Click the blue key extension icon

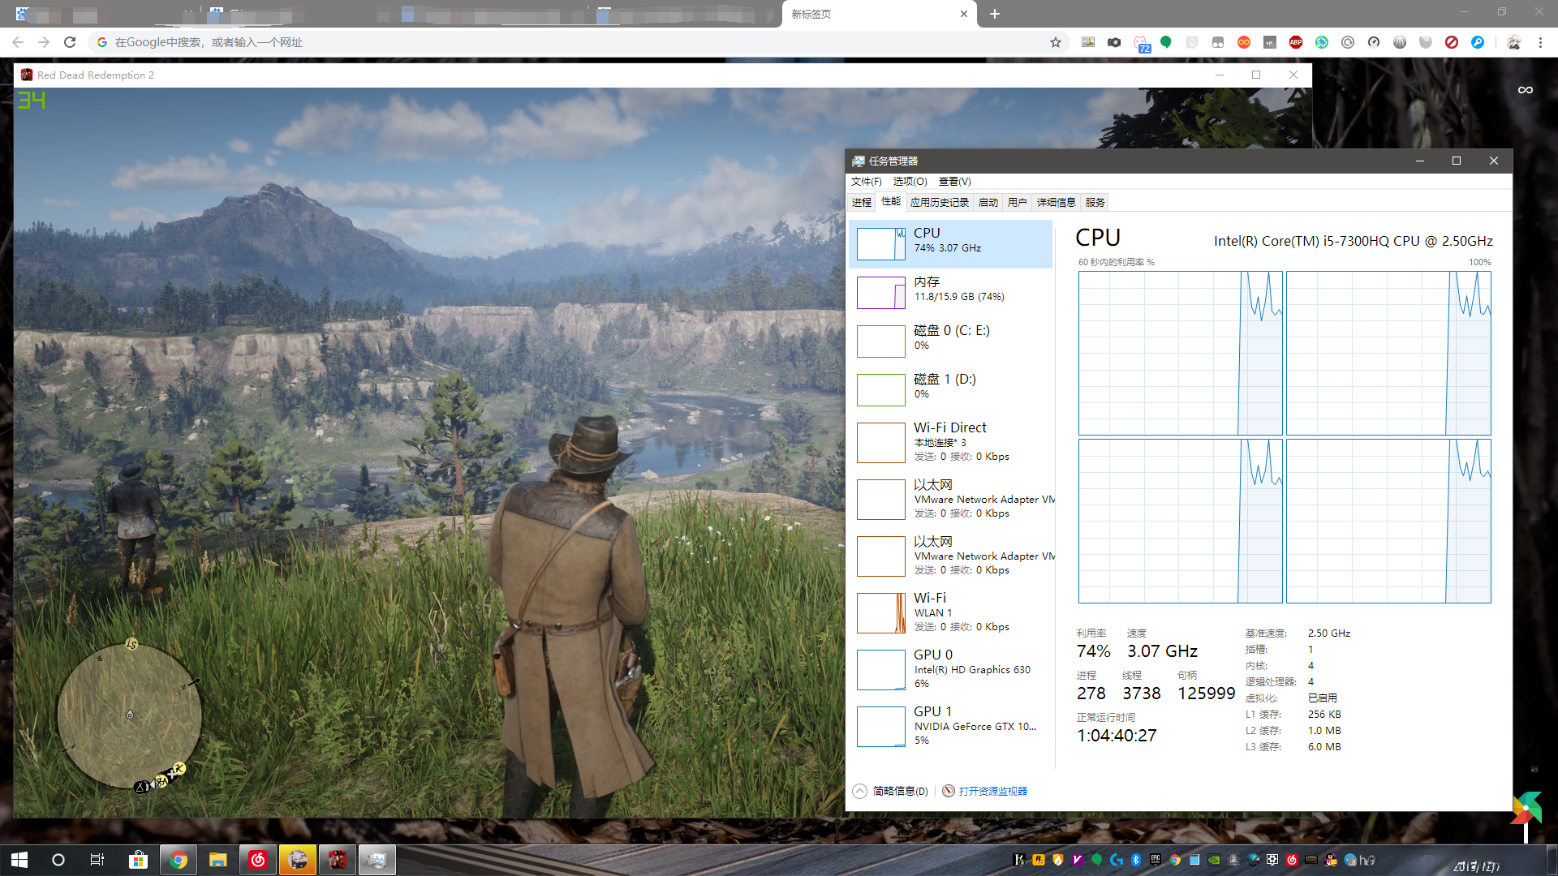point(1478,42)
